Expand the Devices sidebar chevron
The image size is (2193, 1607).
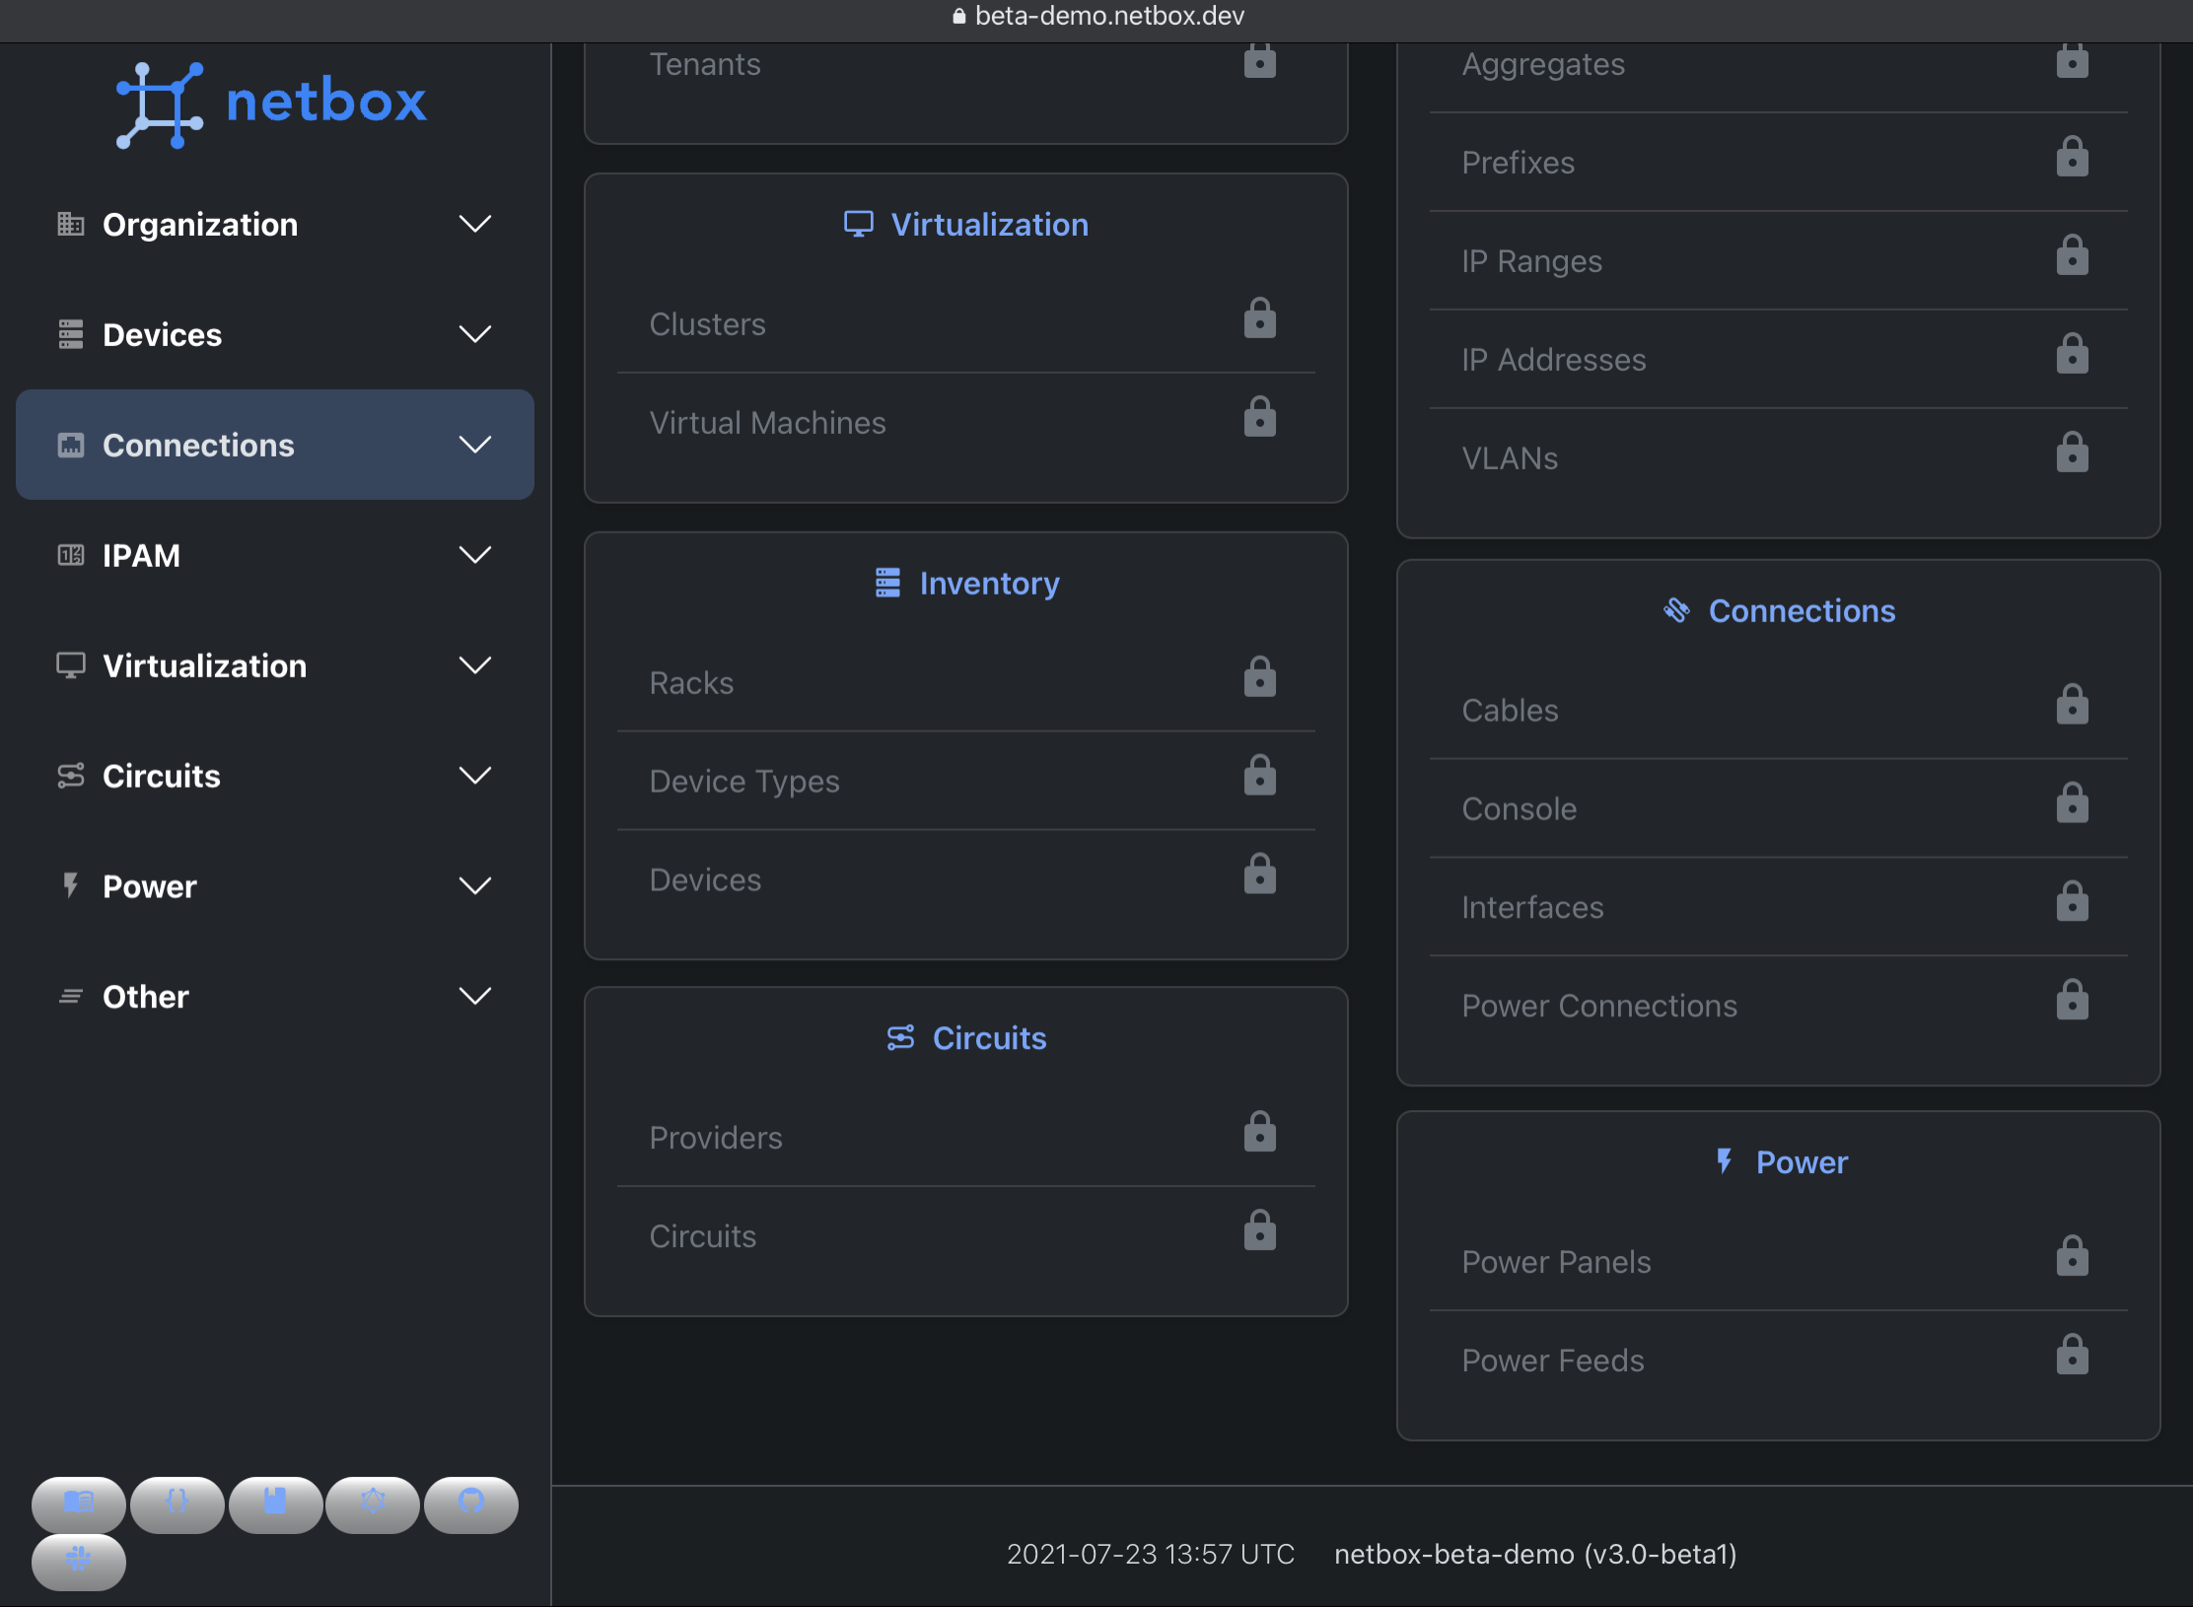[474, 335]
